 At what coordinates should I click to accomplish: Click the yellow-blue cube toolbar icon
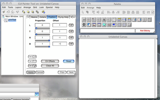tap(43, 12)
